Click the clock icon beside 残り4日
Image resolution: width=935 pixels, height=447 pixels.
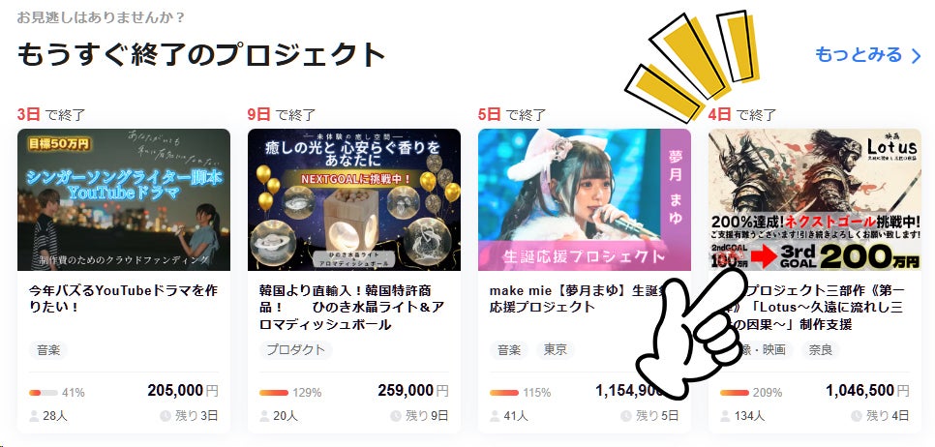coord(857,416)
